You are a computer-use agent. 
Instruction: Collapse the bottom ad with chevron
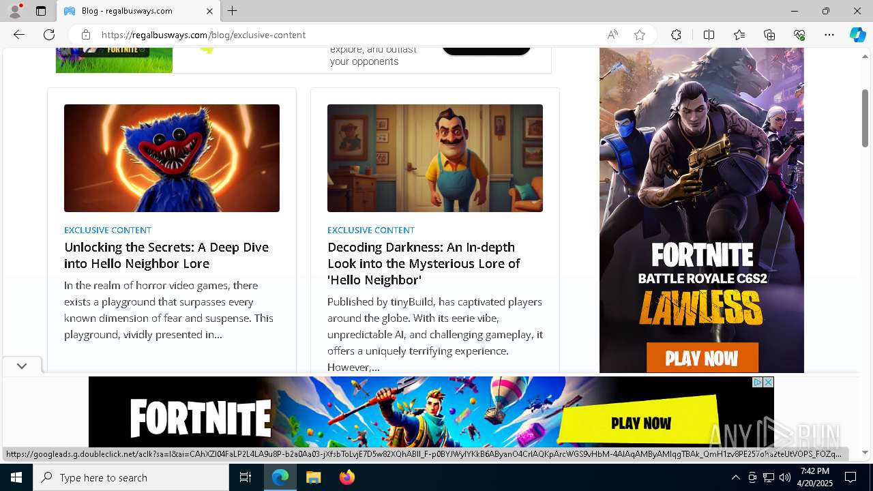22,366
